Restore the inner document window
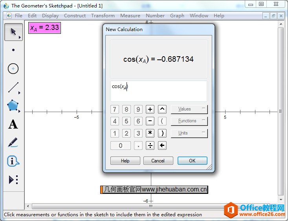288x221 pixels. (273, 16)
